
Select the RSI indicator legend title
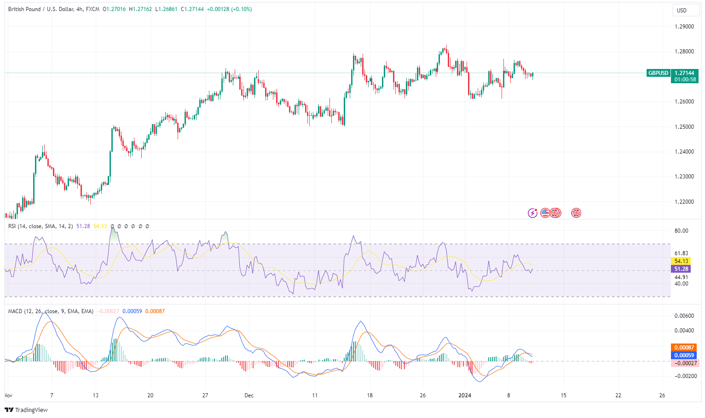(40, 226)
